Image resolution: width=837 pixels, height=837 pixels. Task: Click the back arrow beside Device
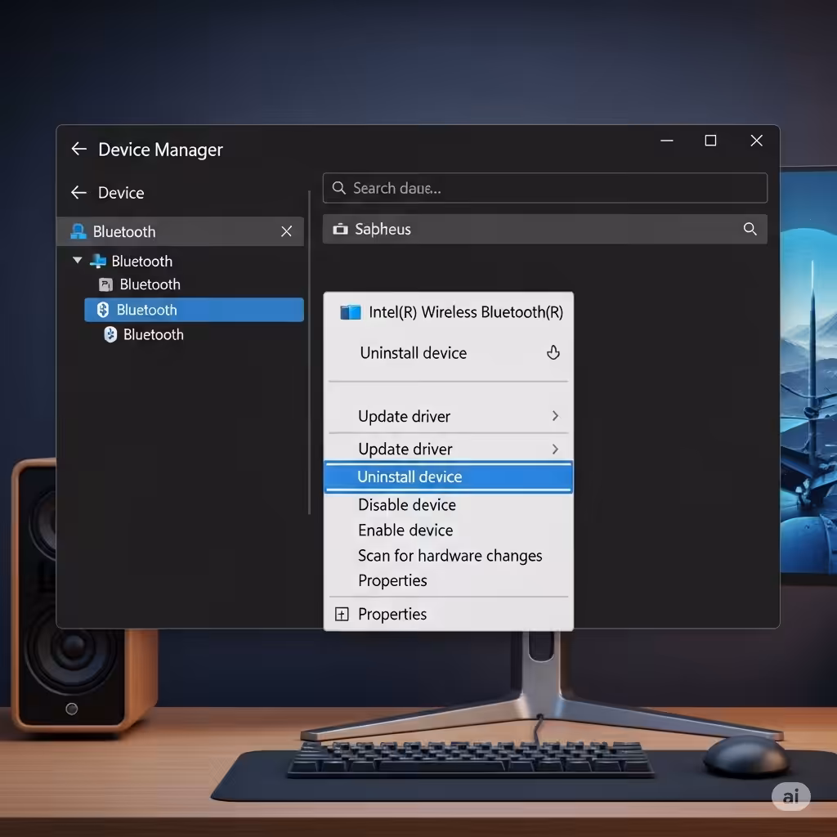pyautogui.click(x=79, y=192)
